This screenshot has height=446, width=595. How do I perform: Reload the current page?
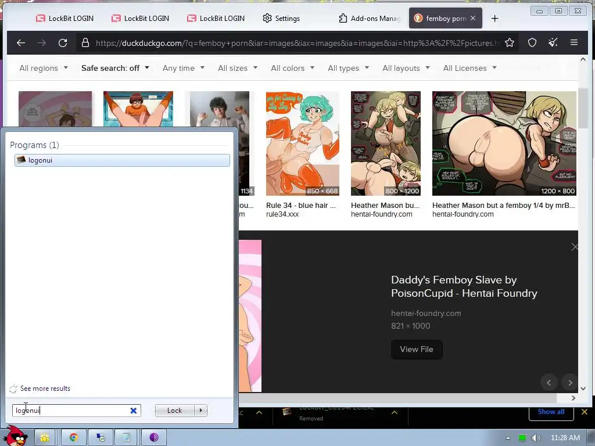click(63, 43)
